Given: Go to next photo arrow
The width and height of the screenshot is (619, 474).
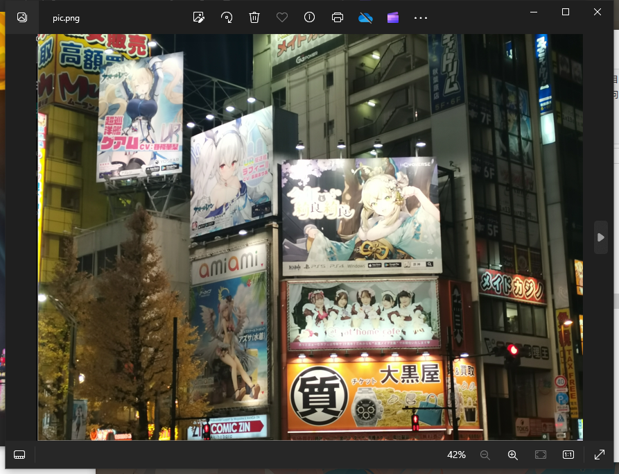Looking at the screenshot, I should click(600, 237).
